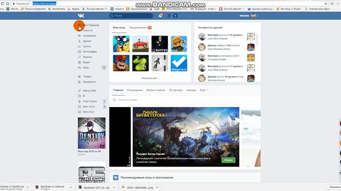341x191 pixels.
Task: Open "Метро 2033" from the left menu
Action: point(90,91)
